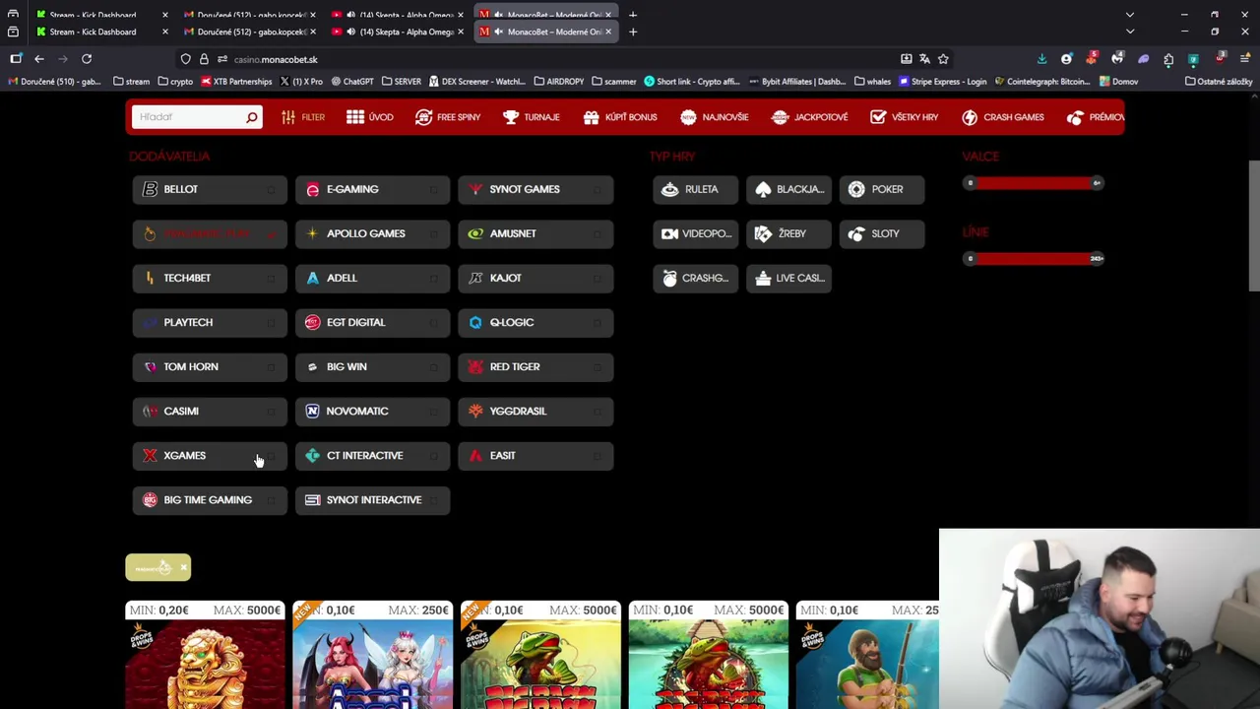Open the stream bookmarks folder
1260x709 pixels.
[x=132, y=82]
